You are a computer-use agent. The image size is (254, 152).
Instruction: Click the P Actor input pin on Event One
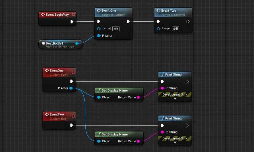tap(99, 36)
